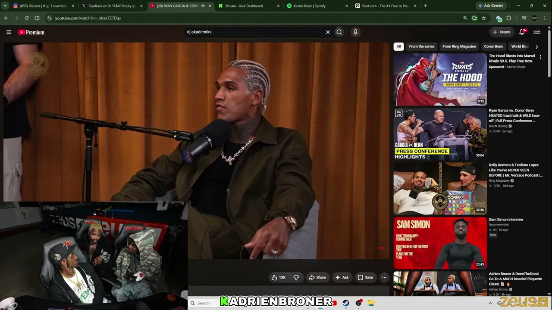Viewport: 552px width, 310px height.
Task: Open File Explorer from the taskbar
Action: pos(371,303)
